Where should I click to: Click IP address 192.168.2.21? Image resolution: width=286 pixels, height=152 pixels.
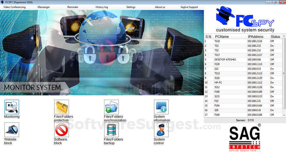tap(254, 101)
